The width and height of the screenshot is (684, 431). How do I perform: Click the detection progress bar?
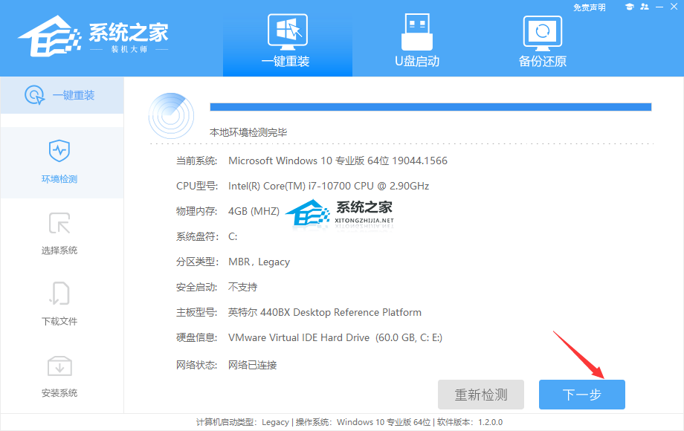pyautogui.click(x=430, y=107)
